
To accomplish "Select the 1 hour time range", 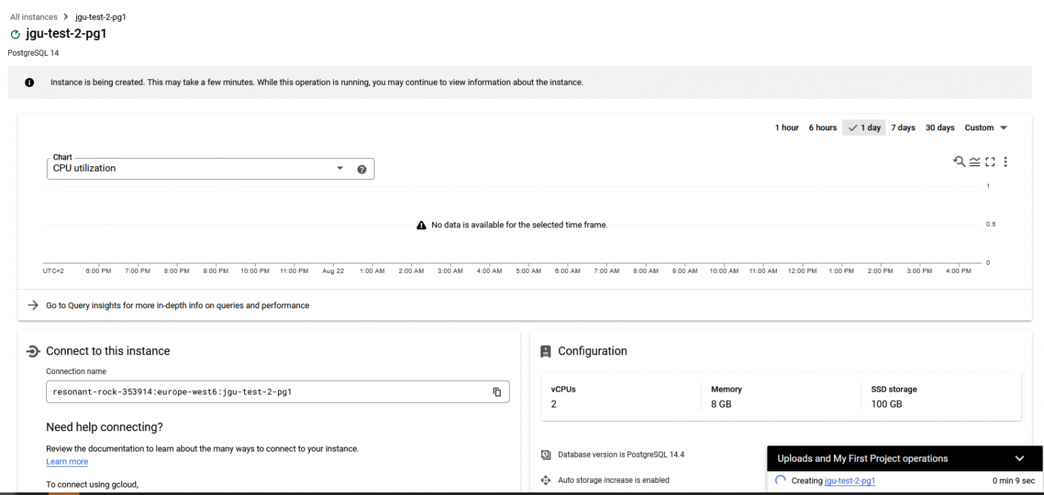I will coord(786,128).
